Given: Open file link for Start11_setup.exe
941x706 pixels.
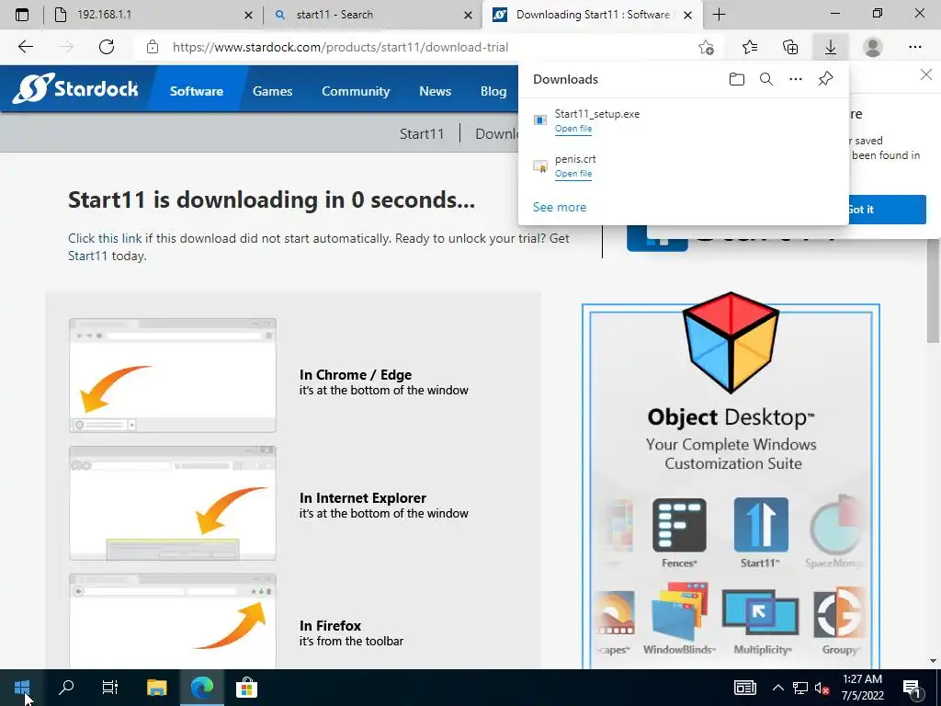Looking at the screenshot, I should tap(573, 129).
